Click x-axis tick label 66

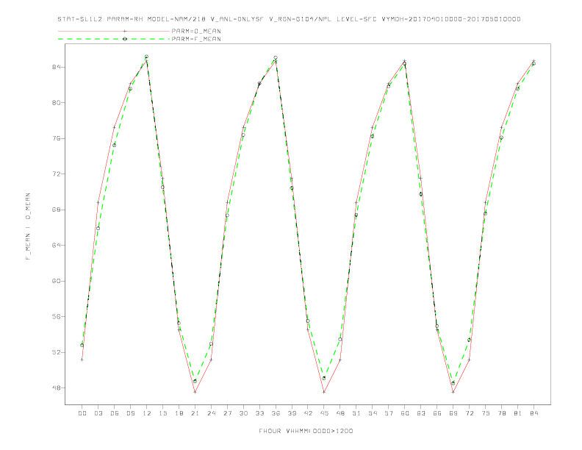pos(437,413)
